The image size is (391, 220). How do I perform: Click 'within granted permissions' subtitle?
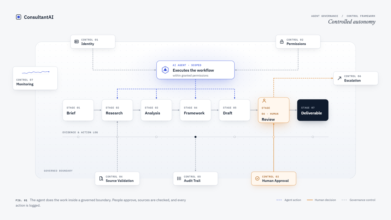click(x=190, y=76)
